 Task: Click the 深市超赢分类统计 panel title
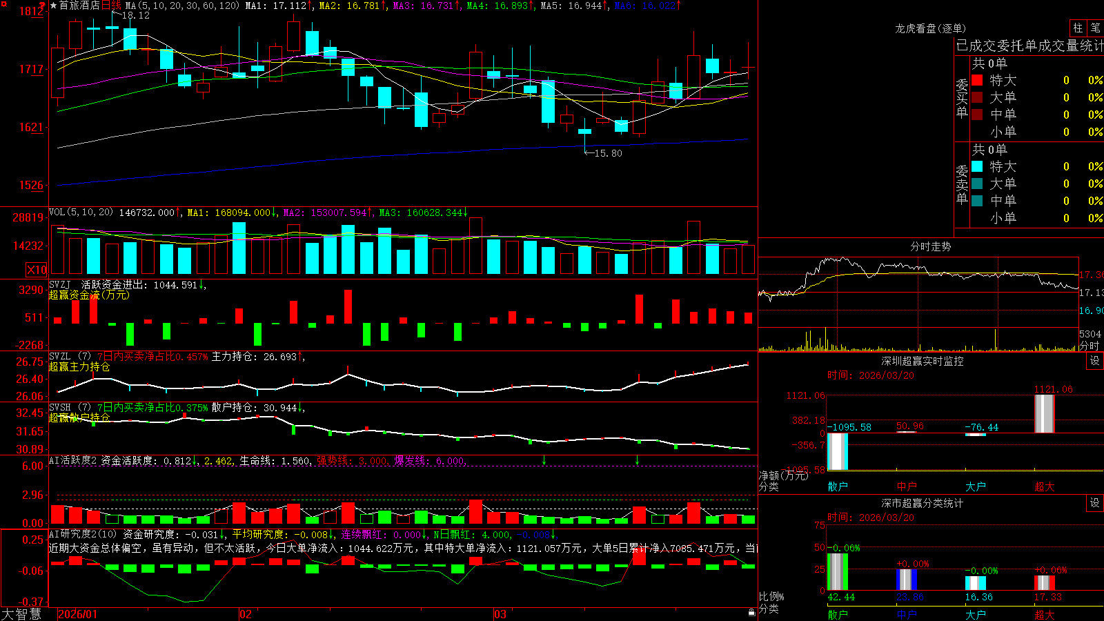click(x=923, y=503)
